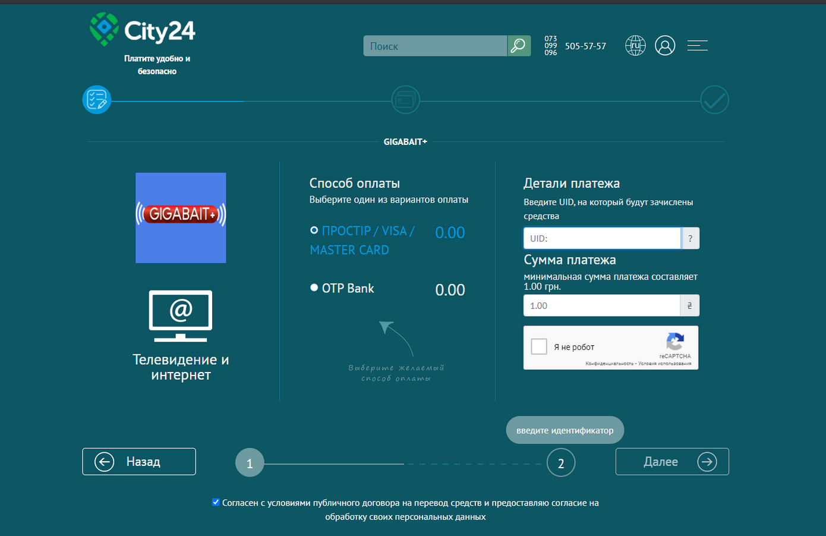Click the City24 logo
Screen dimensions: 826x536
coord(143,30)
